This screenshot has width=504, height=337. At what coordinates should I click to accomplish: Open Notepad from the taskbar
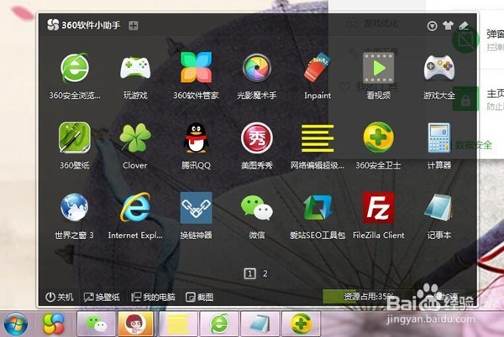260,324
